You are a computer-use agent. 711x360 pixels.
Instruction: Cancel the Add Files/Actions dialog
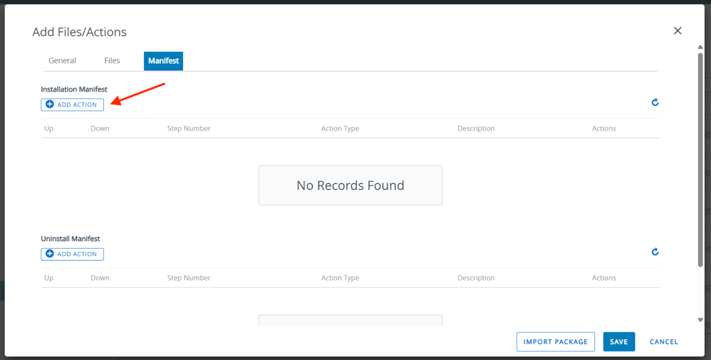(664, 342)
